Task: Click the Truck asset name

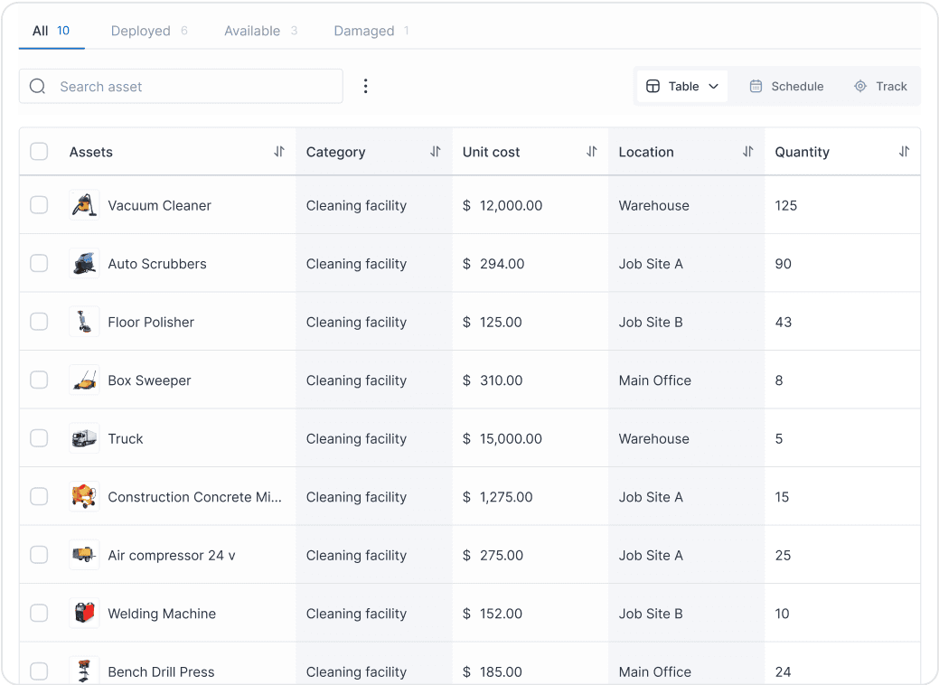Action: [125, 439]
